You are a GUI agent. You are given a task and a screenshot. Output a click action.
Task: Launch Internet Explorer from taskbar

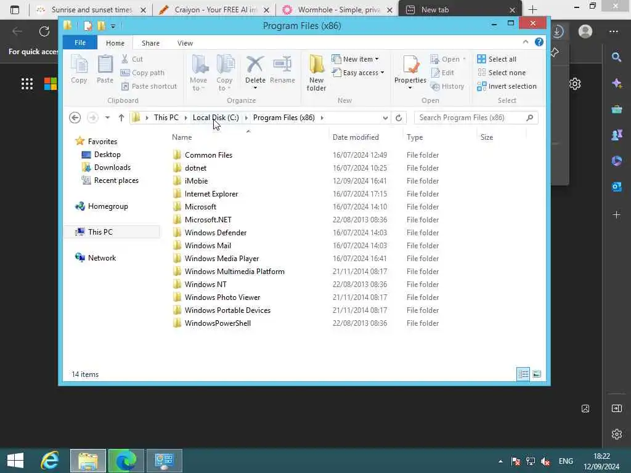[x=50, y=461]
